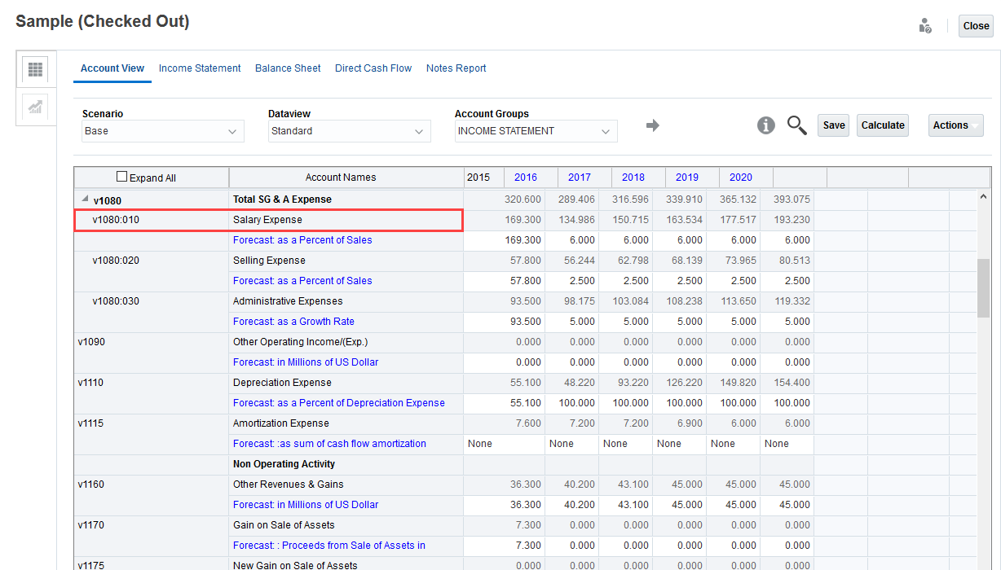Click the user status icon near Close

pyautogui.click(x=925, y=26)
